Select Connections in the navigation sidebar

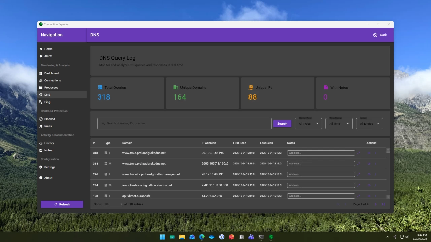coord(52,80)
